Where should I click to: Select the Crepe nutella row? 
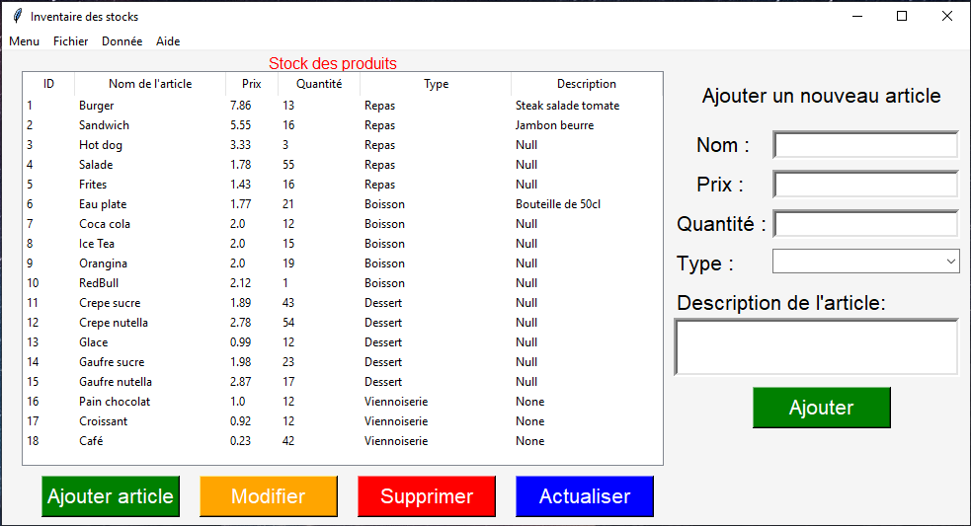point(343,323)
